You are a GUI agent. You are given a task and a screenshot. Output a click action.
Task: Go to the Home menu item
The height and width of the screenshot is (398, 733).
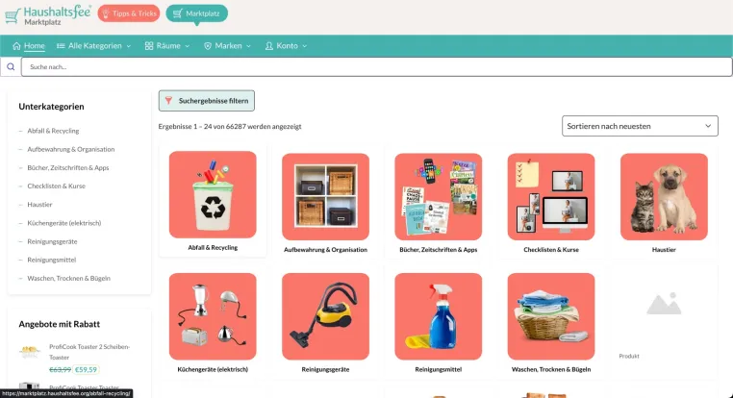pos(29,46)
